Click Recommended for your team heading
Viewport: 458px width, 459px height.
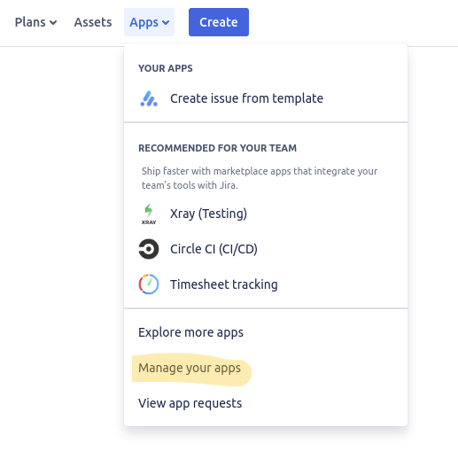pyautogui.click(x=217, y=148)
